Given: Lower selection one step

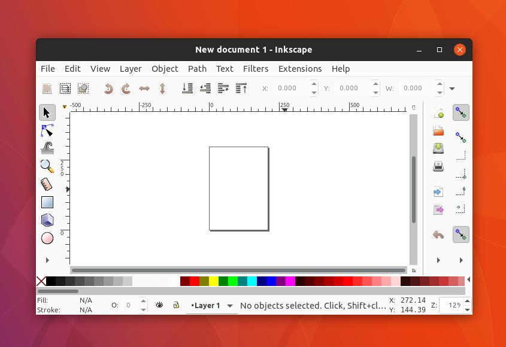Looking at the screenshot, I should [205, 89].
